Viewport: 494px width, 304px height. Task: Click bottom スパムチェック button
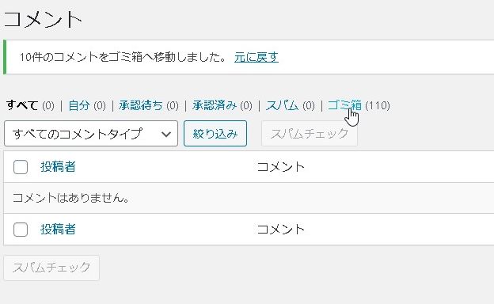point(51,268)
